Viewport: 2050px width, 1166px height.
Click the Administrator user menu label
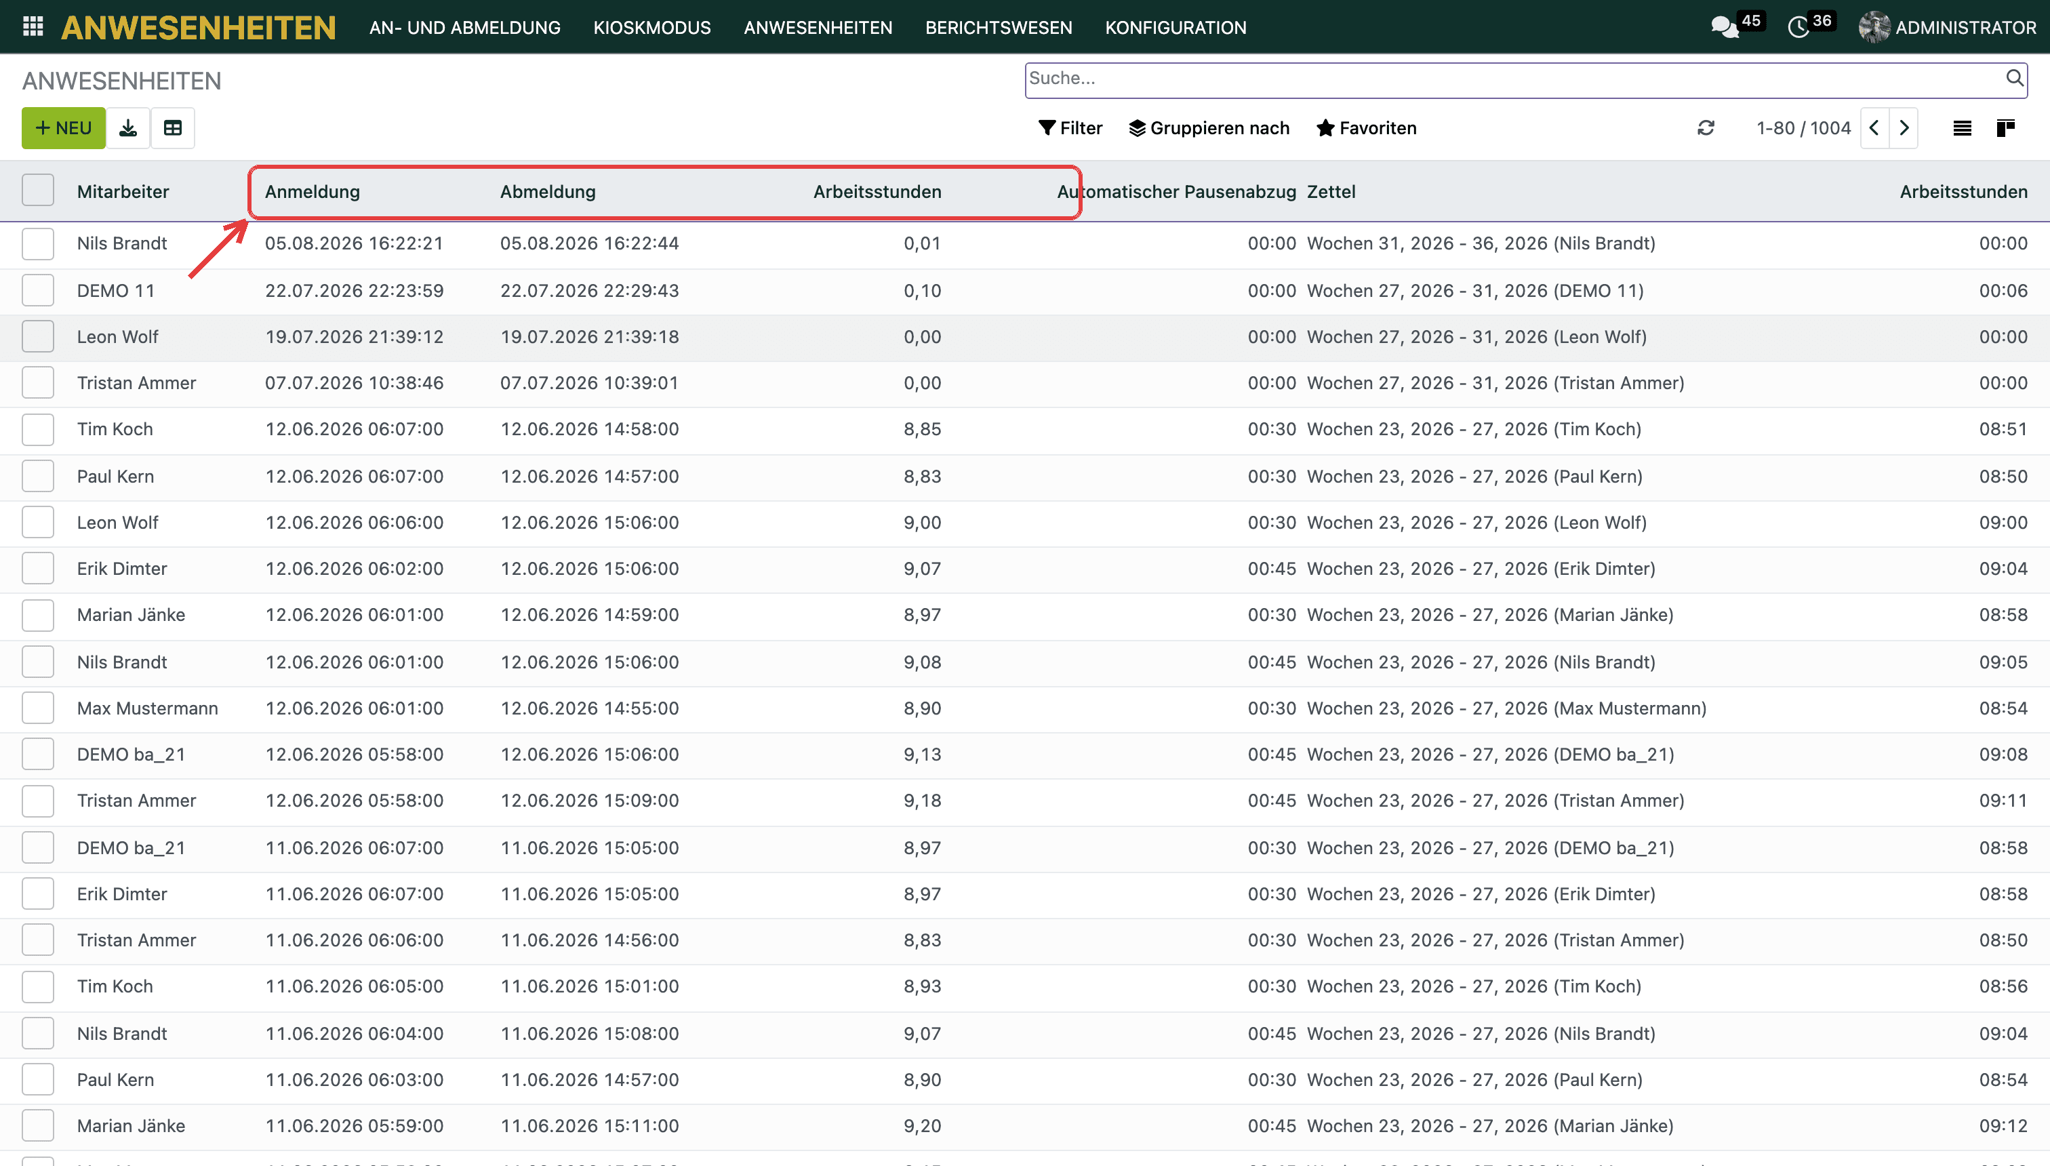point(1965,27)
